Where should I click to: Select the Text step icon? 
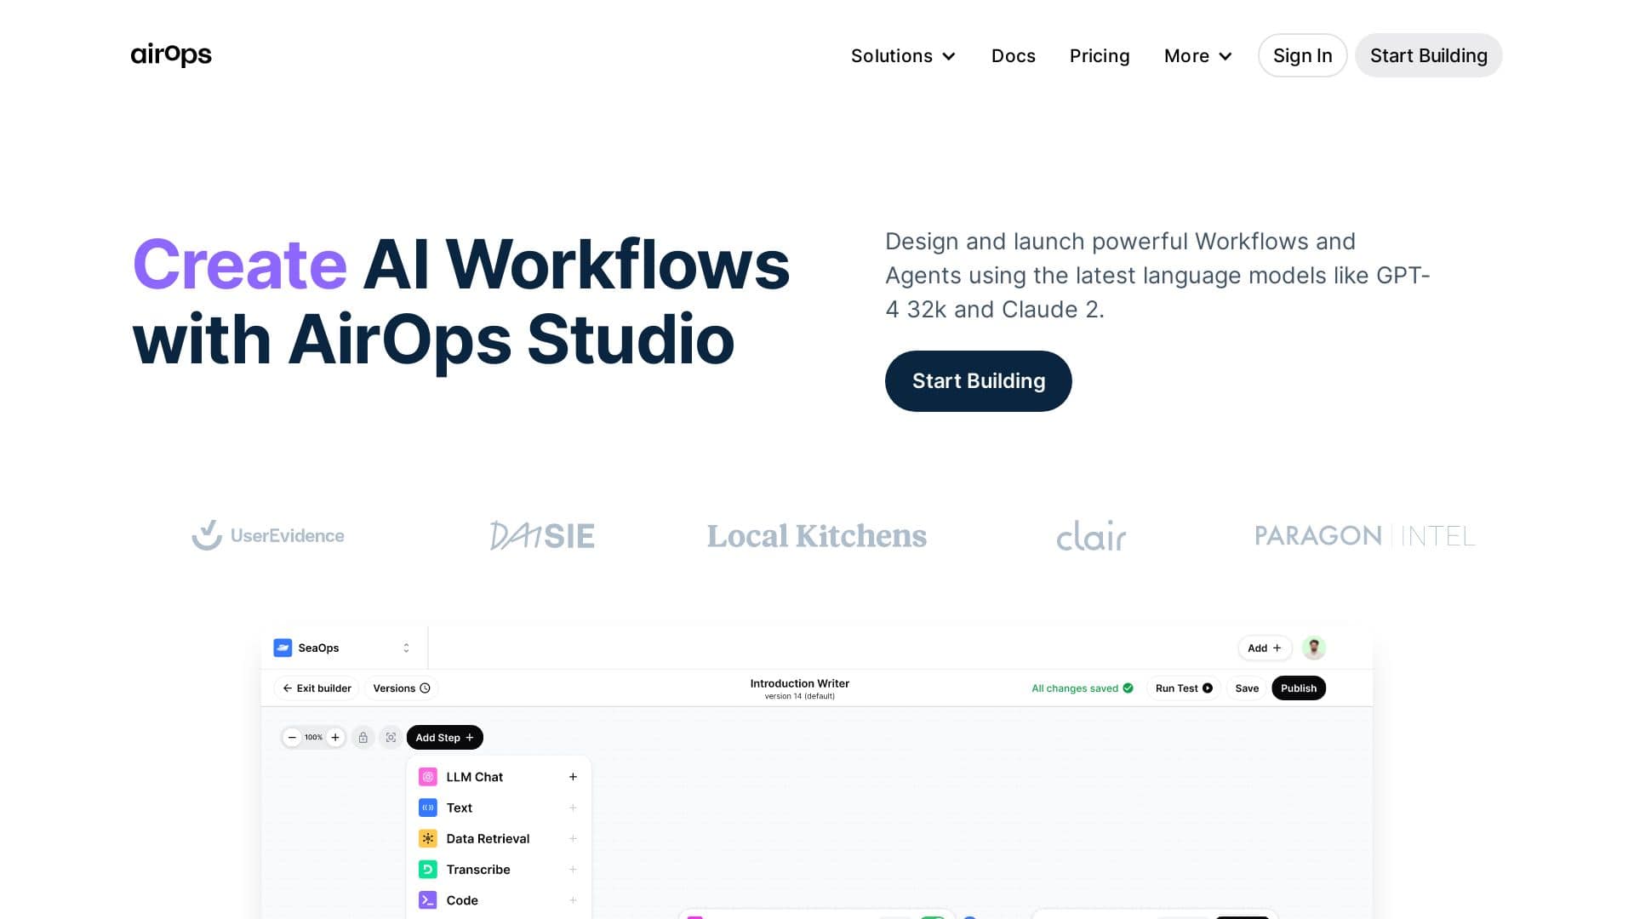pos(426,807)
